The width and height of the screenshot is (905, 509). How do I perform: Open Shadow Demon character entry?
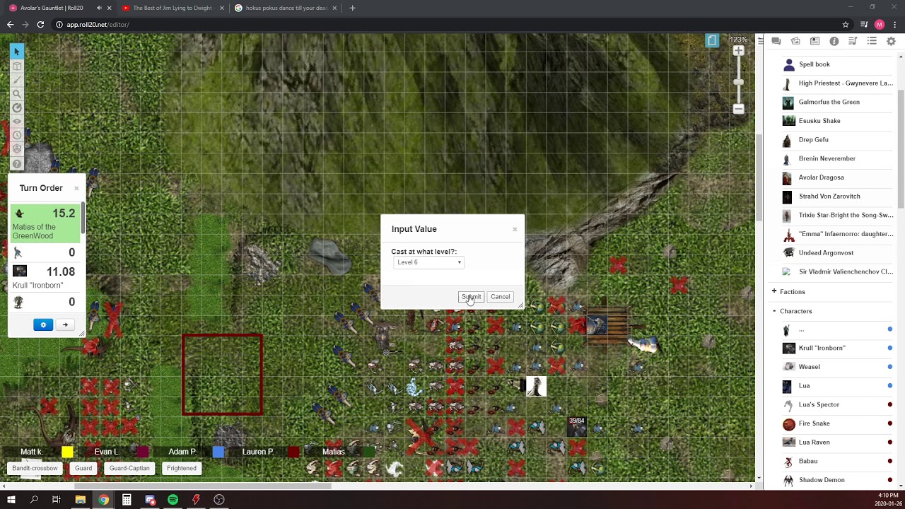click(838, 480)
